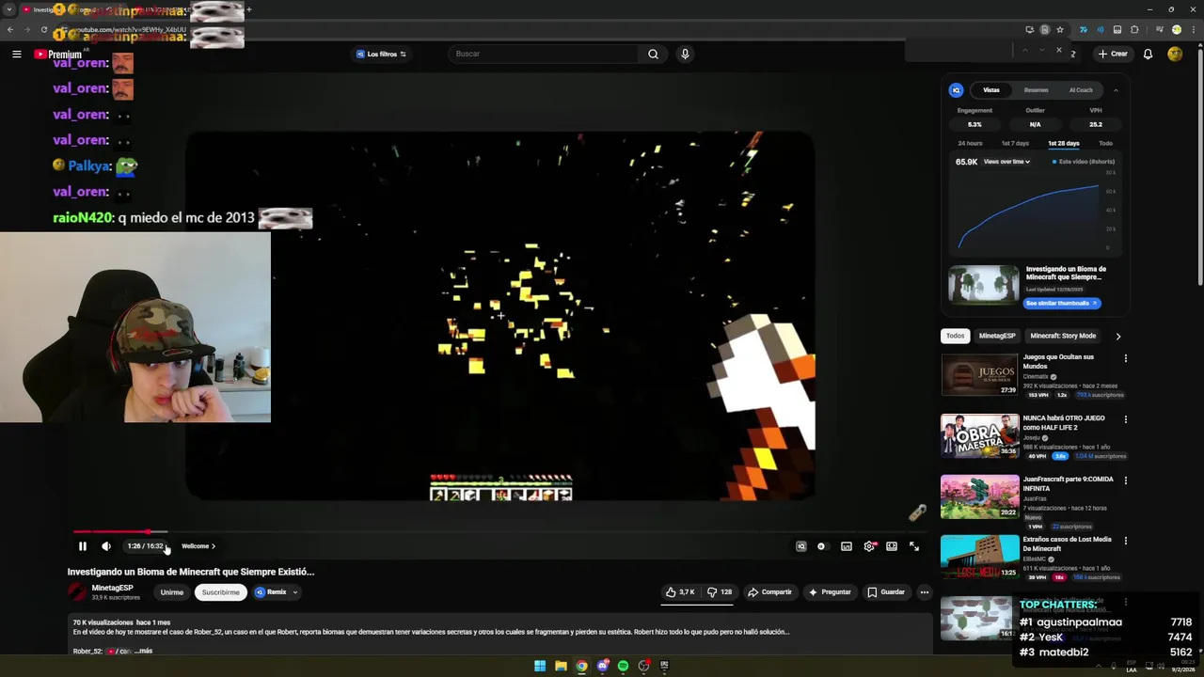Viewport: 1204px width, 677px height.
Task: Show more filter chips with the right arrow
Action: coord(1117,336)
